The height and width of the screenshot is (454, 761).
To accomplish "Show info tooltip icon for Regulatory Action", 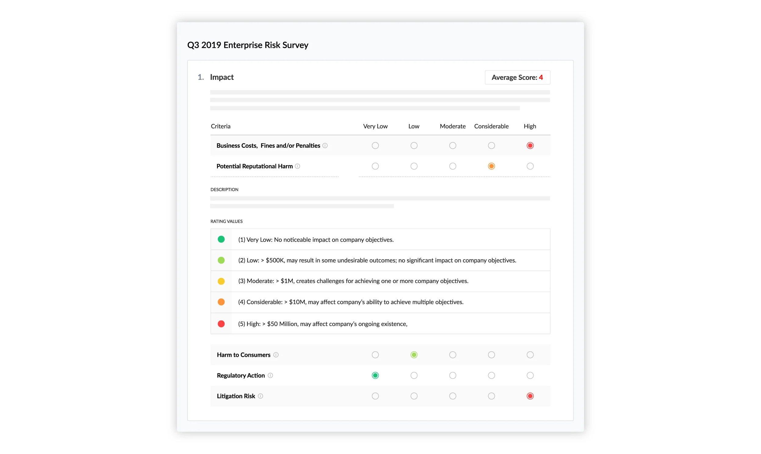I will click(270, 375).
